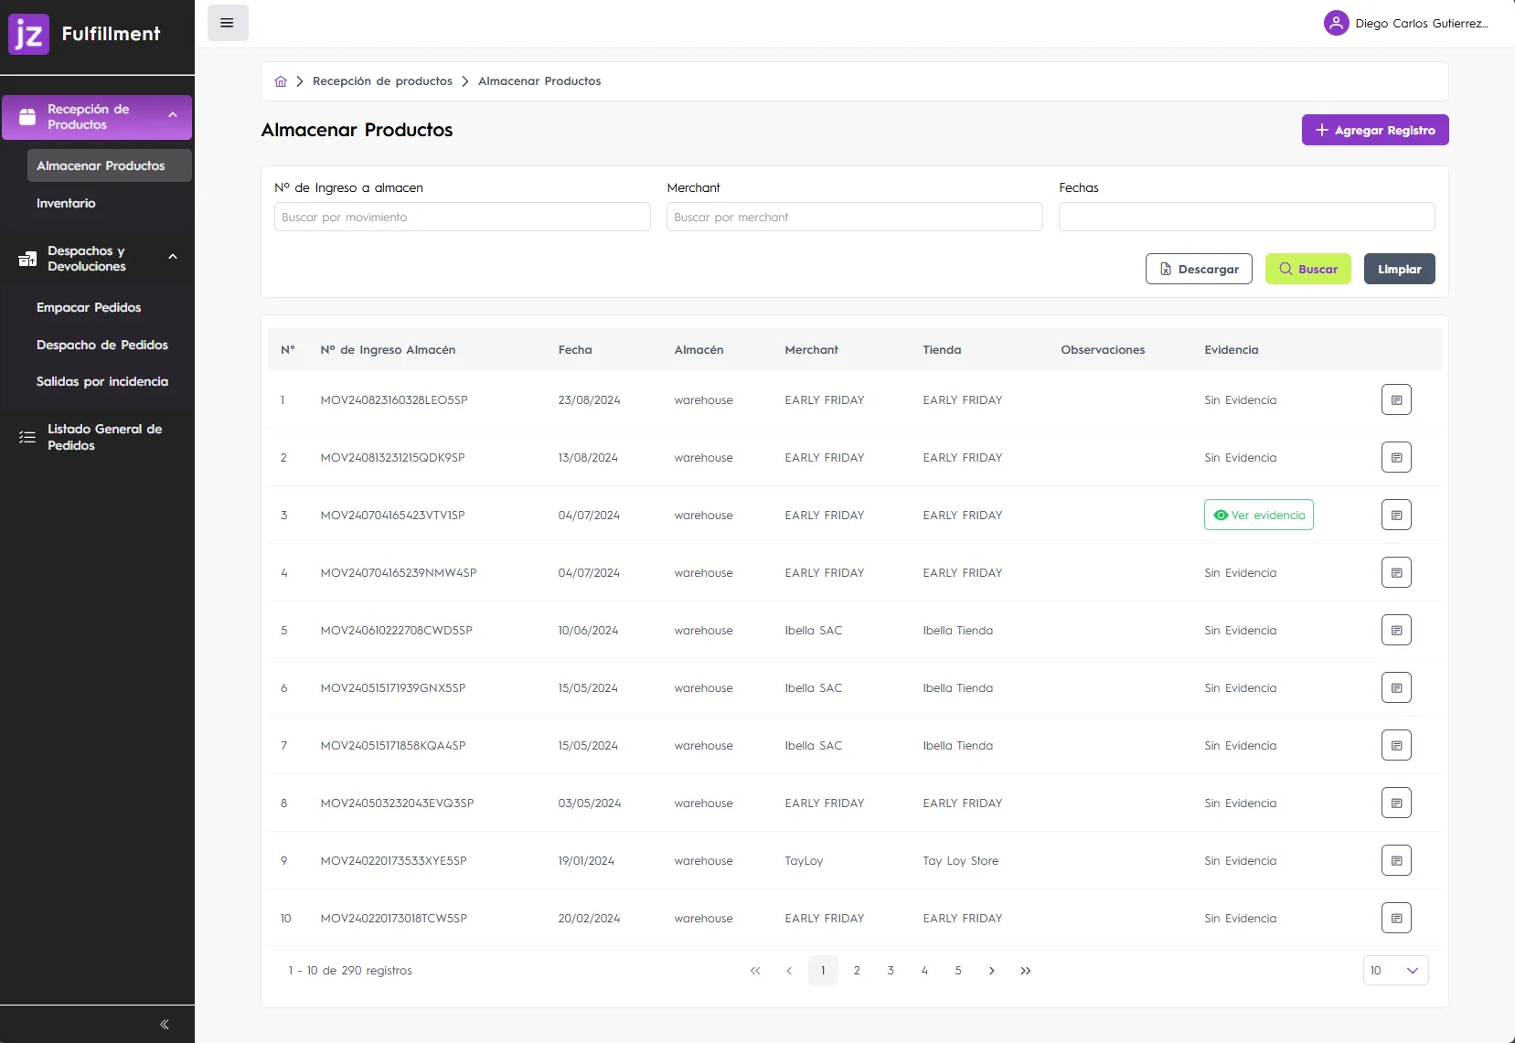This screenshot has height=1043, width=1515.
Task: Click '1 - 10 de 290 registros' text
Action: pos(350,971)
